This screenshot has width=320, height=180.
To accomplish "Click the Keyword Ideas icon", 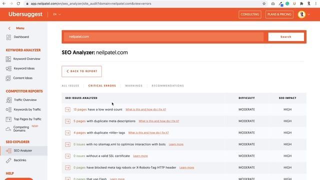I will [8, 68].
